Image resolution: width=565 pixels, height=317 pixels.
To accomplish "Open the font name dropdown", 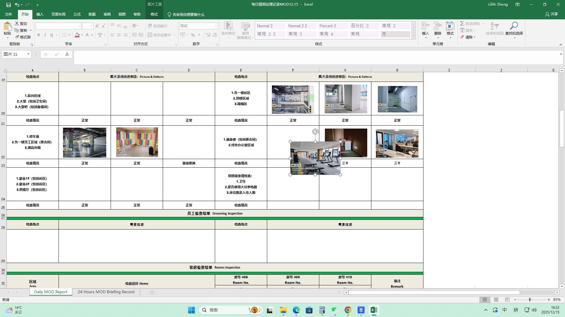I will (x=79, y=26).
